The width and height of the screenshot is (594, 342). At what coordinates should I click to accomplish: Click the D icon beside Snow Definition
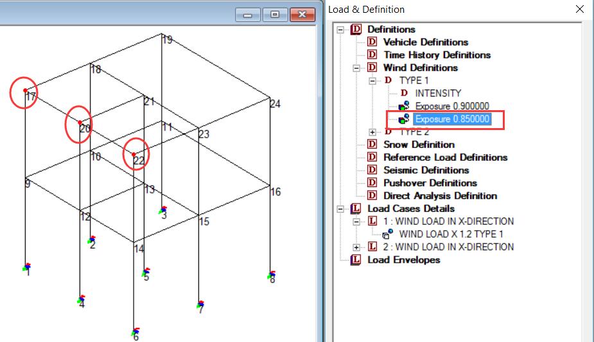click(x=372, y=145)
